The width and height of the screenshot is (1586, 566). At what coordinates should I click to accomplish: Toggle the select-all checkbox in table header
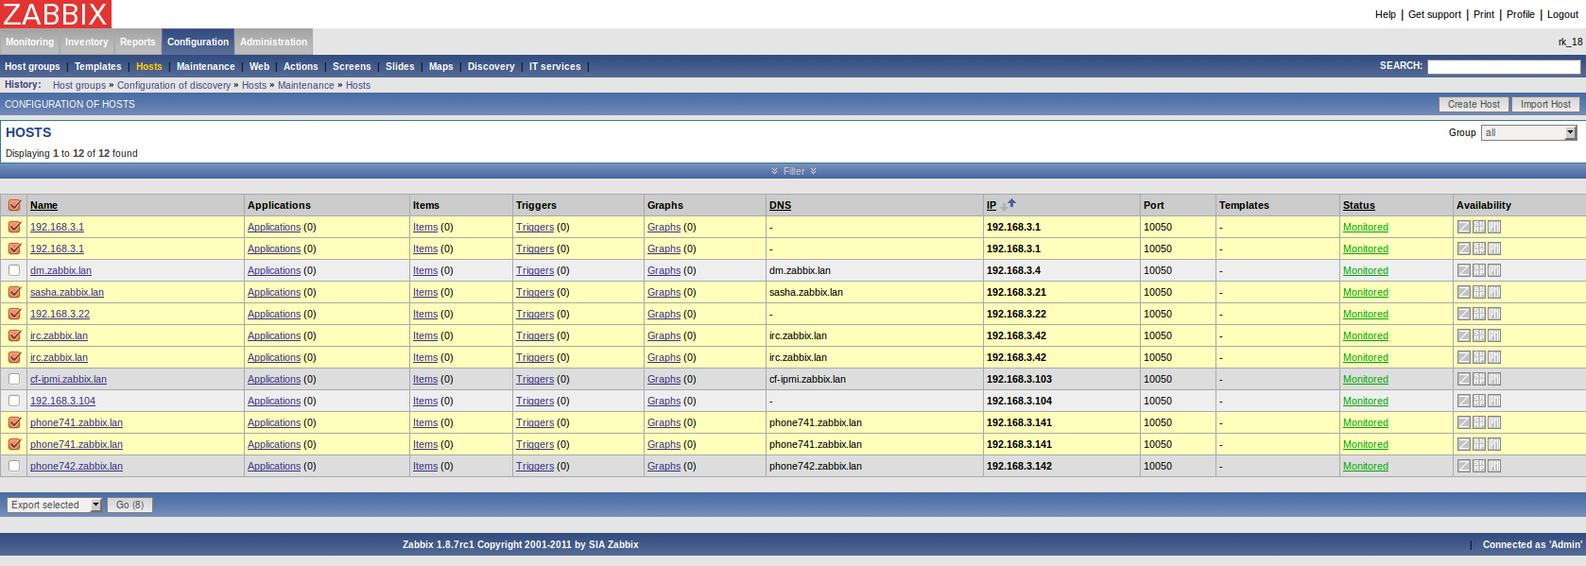coord(14,205)
